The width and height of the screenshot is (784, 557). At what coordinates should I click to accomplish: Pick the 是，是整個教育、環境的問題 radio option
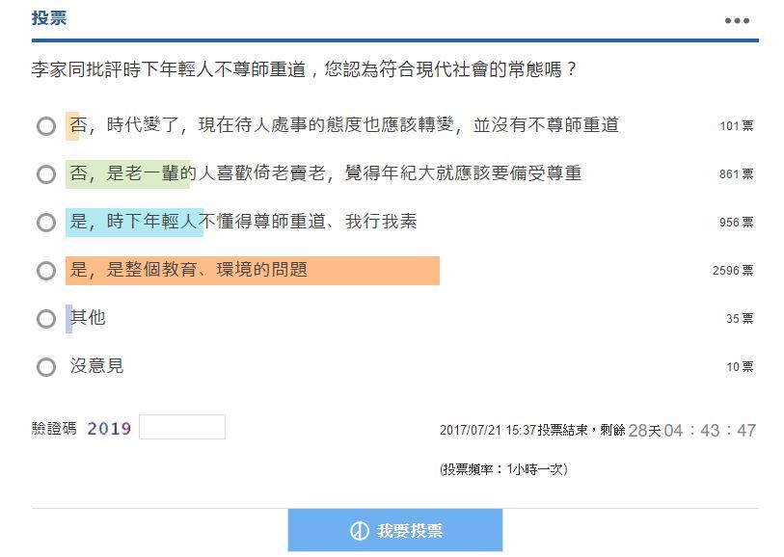(46, 271)
